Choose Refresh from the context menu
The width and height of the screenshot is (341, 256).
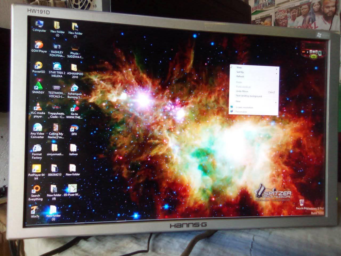point(254,77)
